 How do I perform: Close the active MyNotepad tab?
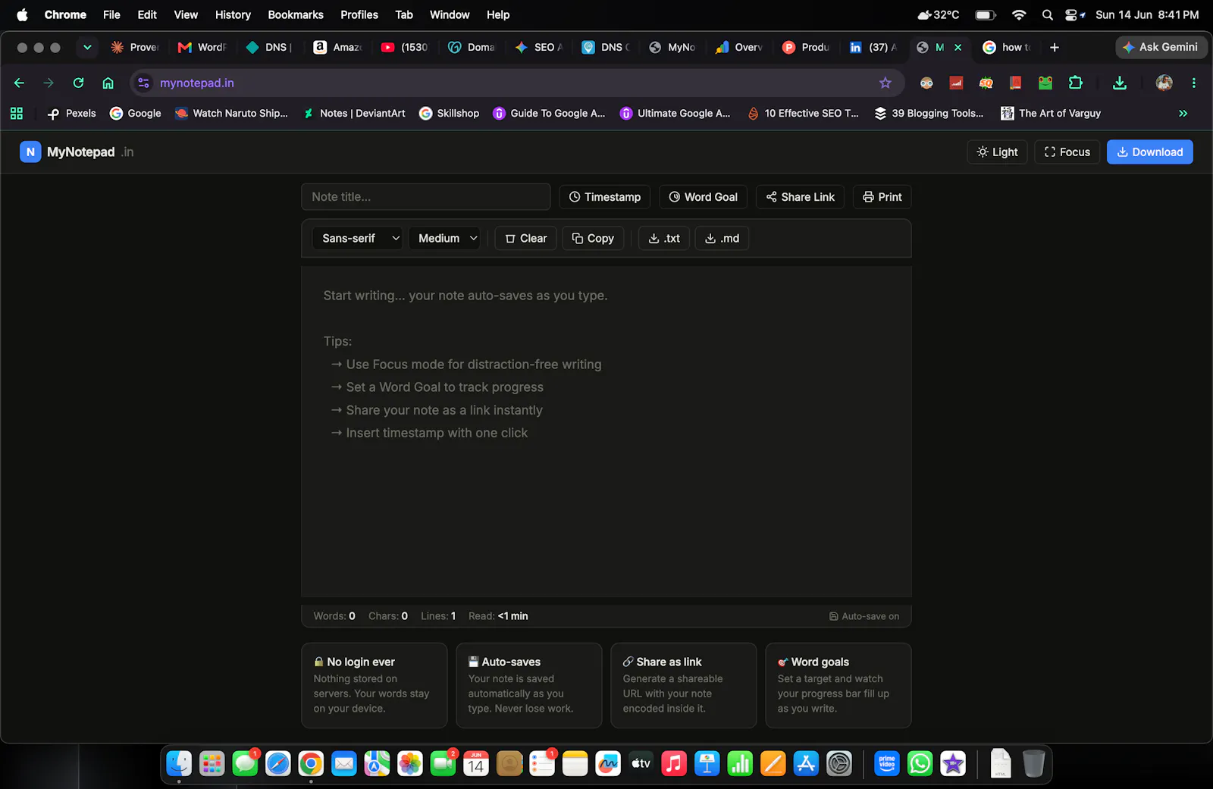click(958, 47)
